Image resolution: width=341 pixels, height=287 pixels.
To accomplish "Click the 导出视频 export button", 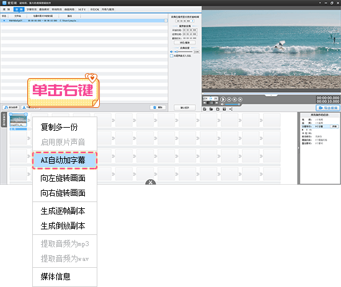I will click(x=328, y=108).
